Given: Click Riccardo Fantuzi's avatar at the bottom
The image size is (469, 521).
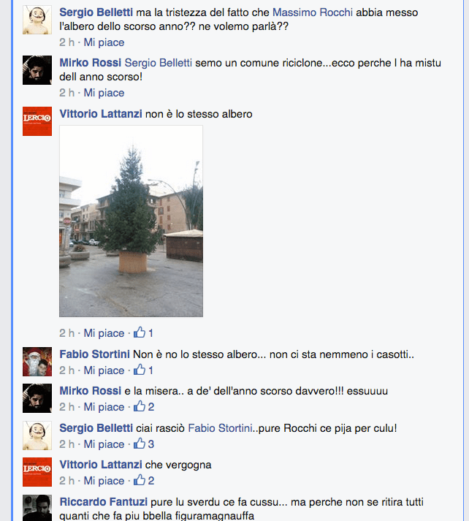Looking at the screenshot, I should pyautogui.click(x=37, y=508).
